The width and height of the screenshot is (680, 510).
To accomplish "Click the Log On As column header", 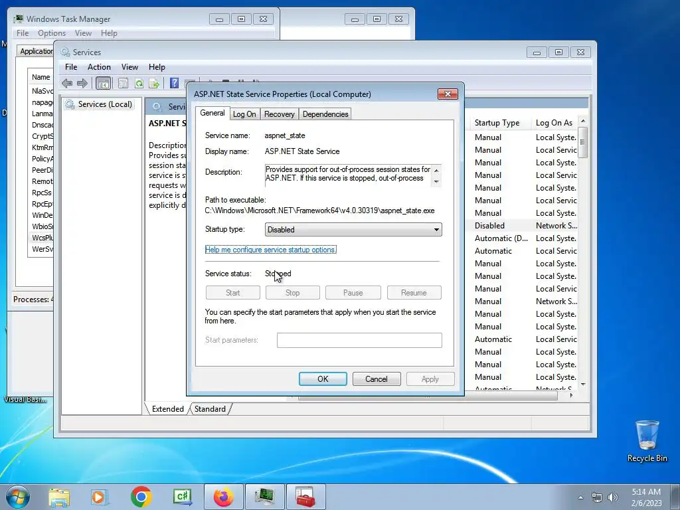I will 554,123.
